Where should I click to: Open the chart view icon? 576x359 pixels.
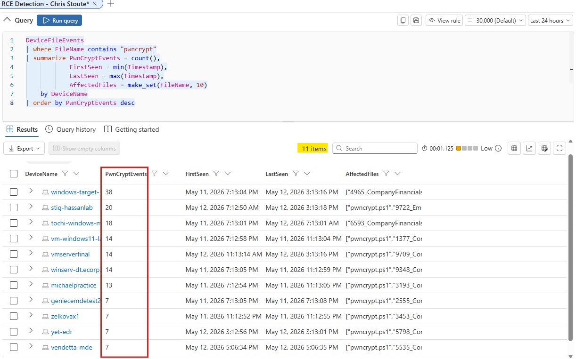(529, 148)
